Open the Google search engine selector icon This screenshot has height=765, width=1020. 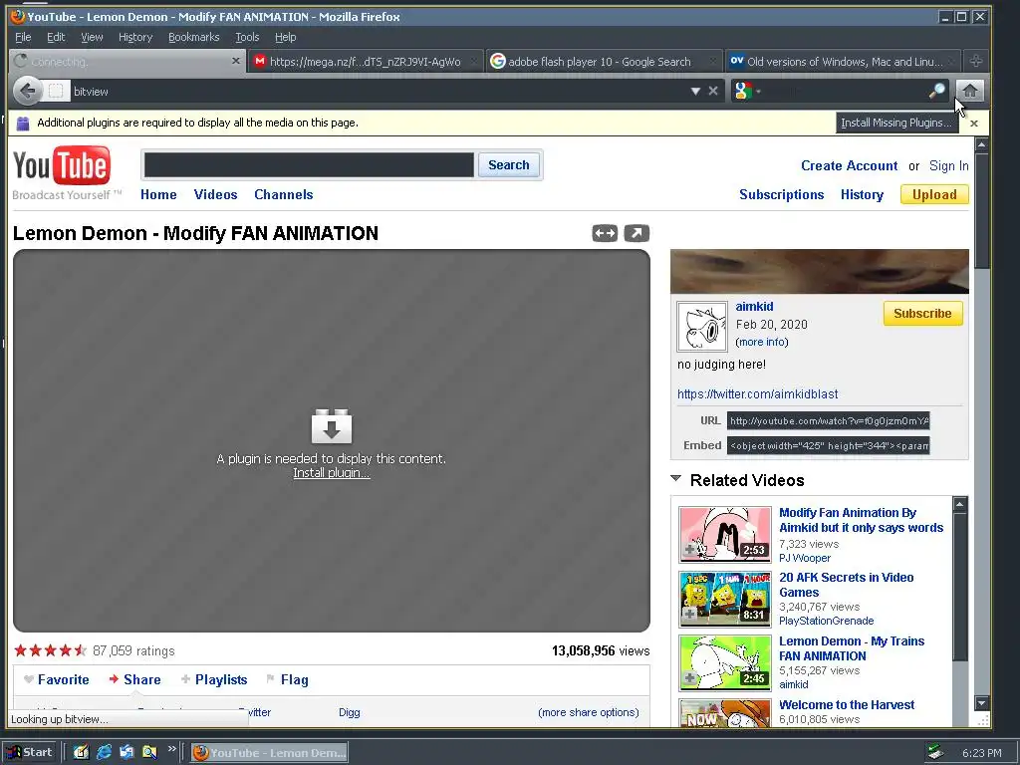coord(743,91)
